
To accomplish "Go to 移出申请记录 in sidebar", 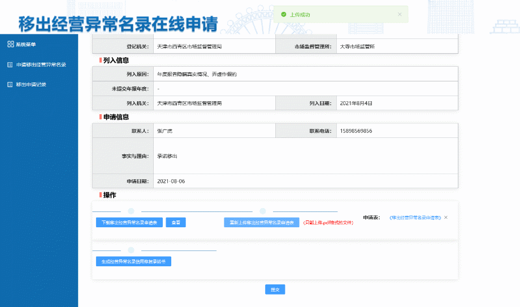I will point(31,84).
